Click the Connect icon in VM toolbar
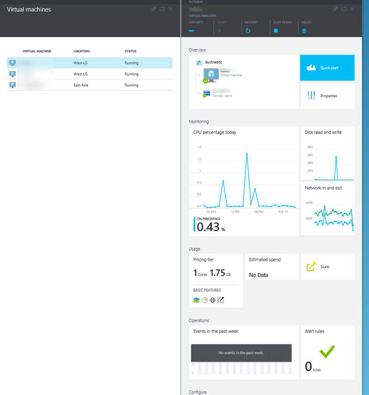 tap(192, 31)
